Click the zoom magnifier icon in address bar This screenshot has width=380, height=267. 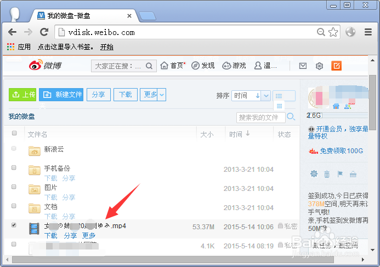pyautogui.click(x=321, y=32)
